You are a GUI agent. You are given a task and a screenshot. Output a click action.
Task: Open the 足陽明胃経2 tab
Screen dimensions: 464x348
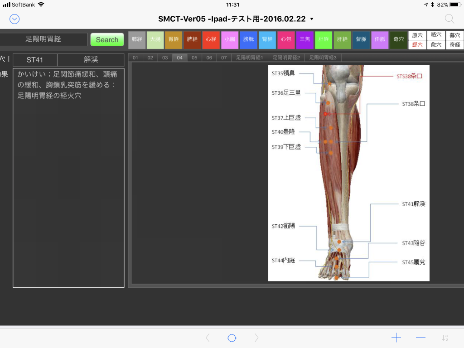tap(286, 58)
